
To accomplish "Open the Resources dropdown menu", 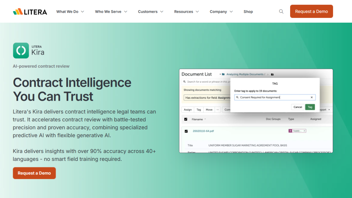I will pyautogui.click(x=186, y=12).
